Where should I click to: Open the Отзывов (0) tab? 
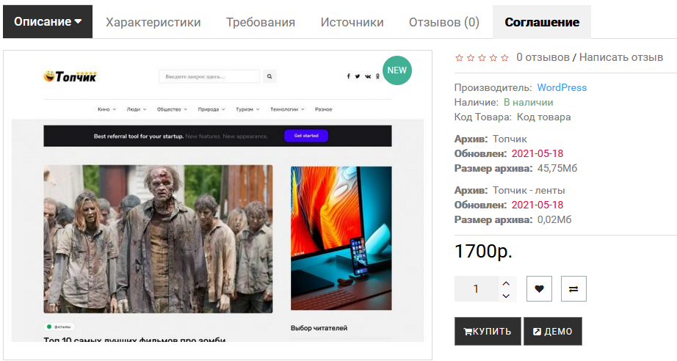pos(444,22)
